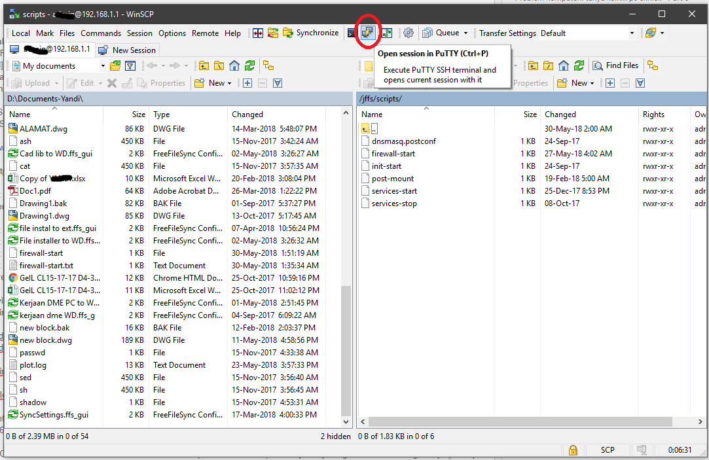The width and height of the screenshot is (709, 460).
Task: Sort remote files by Changed column
Action: 560,114
